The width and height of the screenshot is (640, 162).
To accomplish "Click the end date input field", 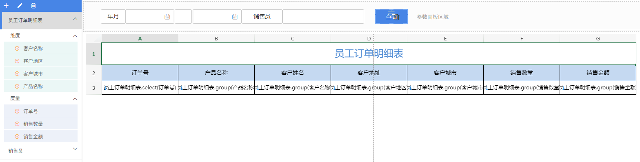I will 217,16.
